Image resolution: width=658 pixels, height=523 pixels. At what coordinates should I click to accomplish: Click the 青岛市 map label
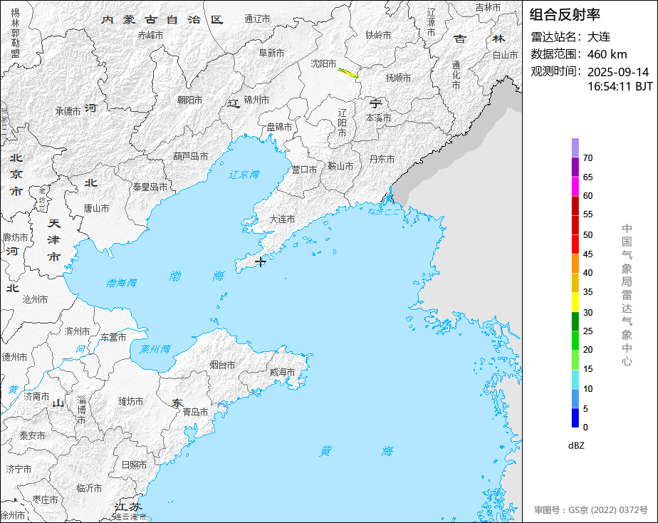coord(195,412)
